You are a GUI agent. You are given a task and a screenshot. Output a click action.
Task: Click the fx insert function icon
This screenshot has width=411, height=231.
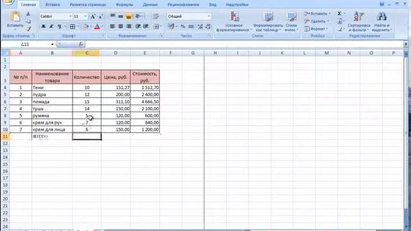81,44
